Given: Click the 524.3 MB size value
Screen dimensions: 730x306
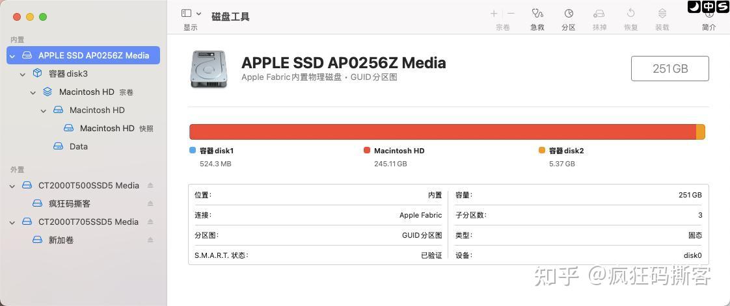Looking at the screenshot, I should 215,164.
